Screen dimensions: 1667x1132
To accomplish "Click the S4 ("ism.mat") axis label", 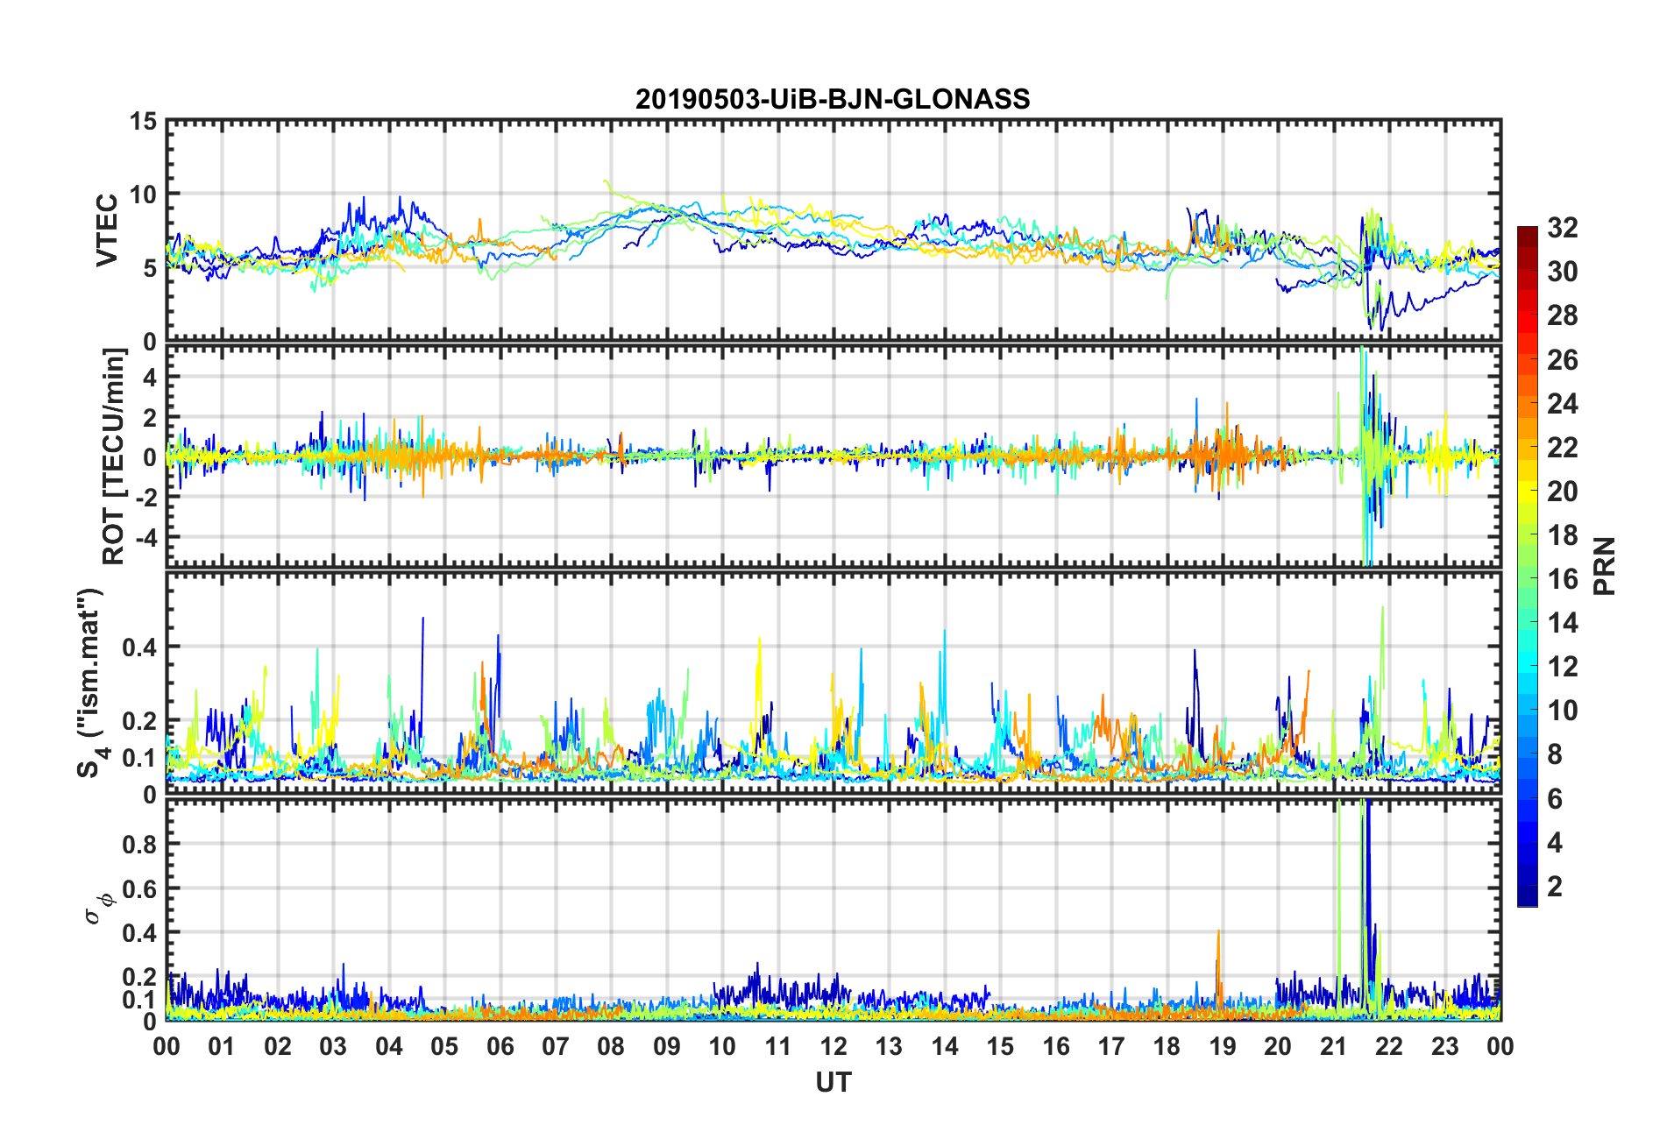I will click(x=91, y=683).
